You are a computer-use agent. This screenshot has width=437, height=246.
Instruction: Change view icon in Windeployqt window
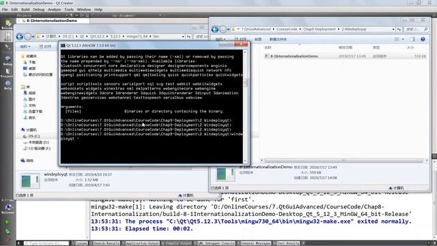pos(397,40)
